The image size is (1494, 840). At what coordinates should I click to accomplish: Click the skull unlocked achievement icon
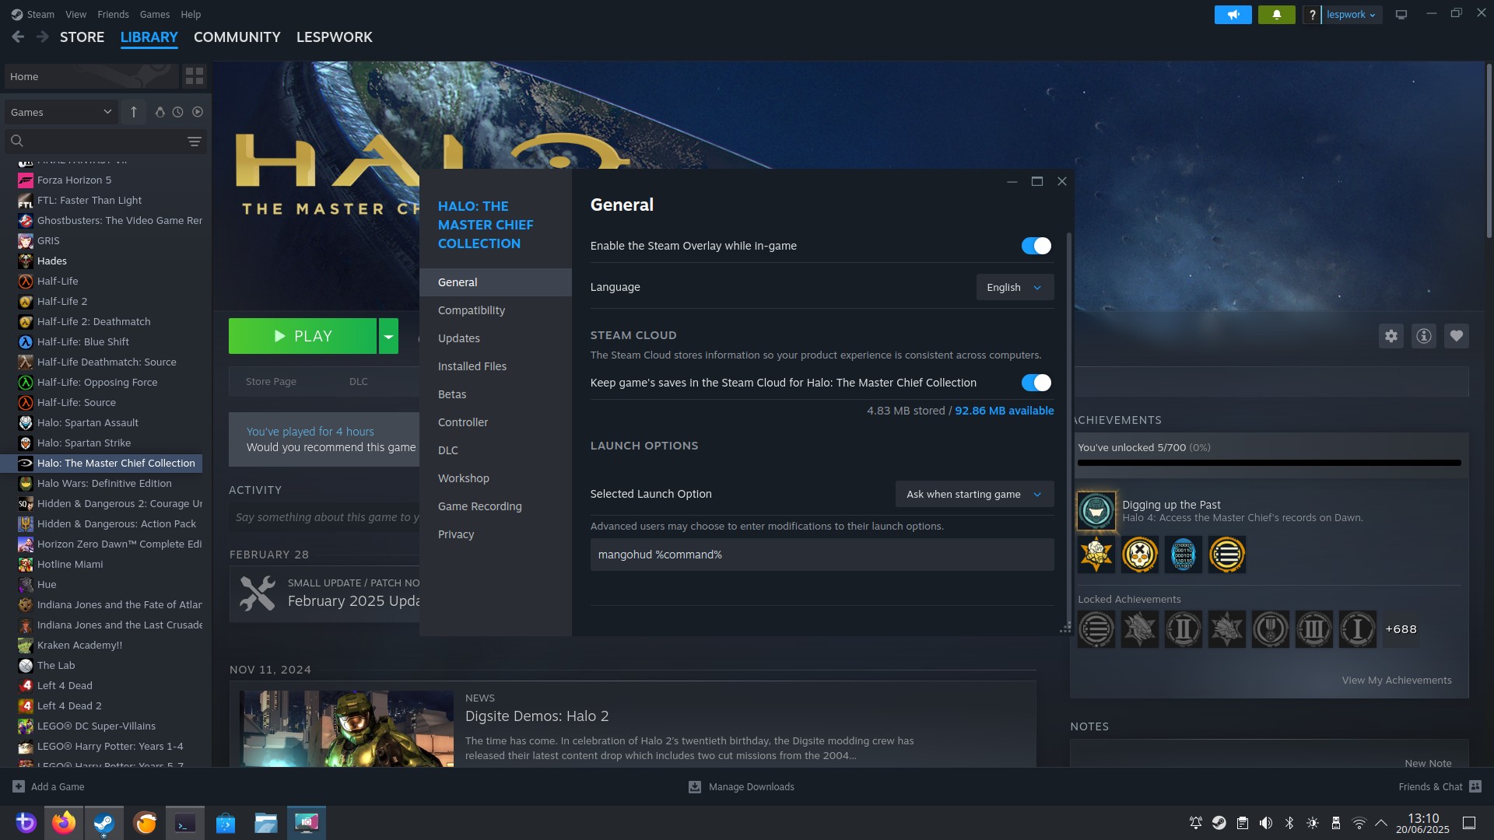coord(1140,555)
